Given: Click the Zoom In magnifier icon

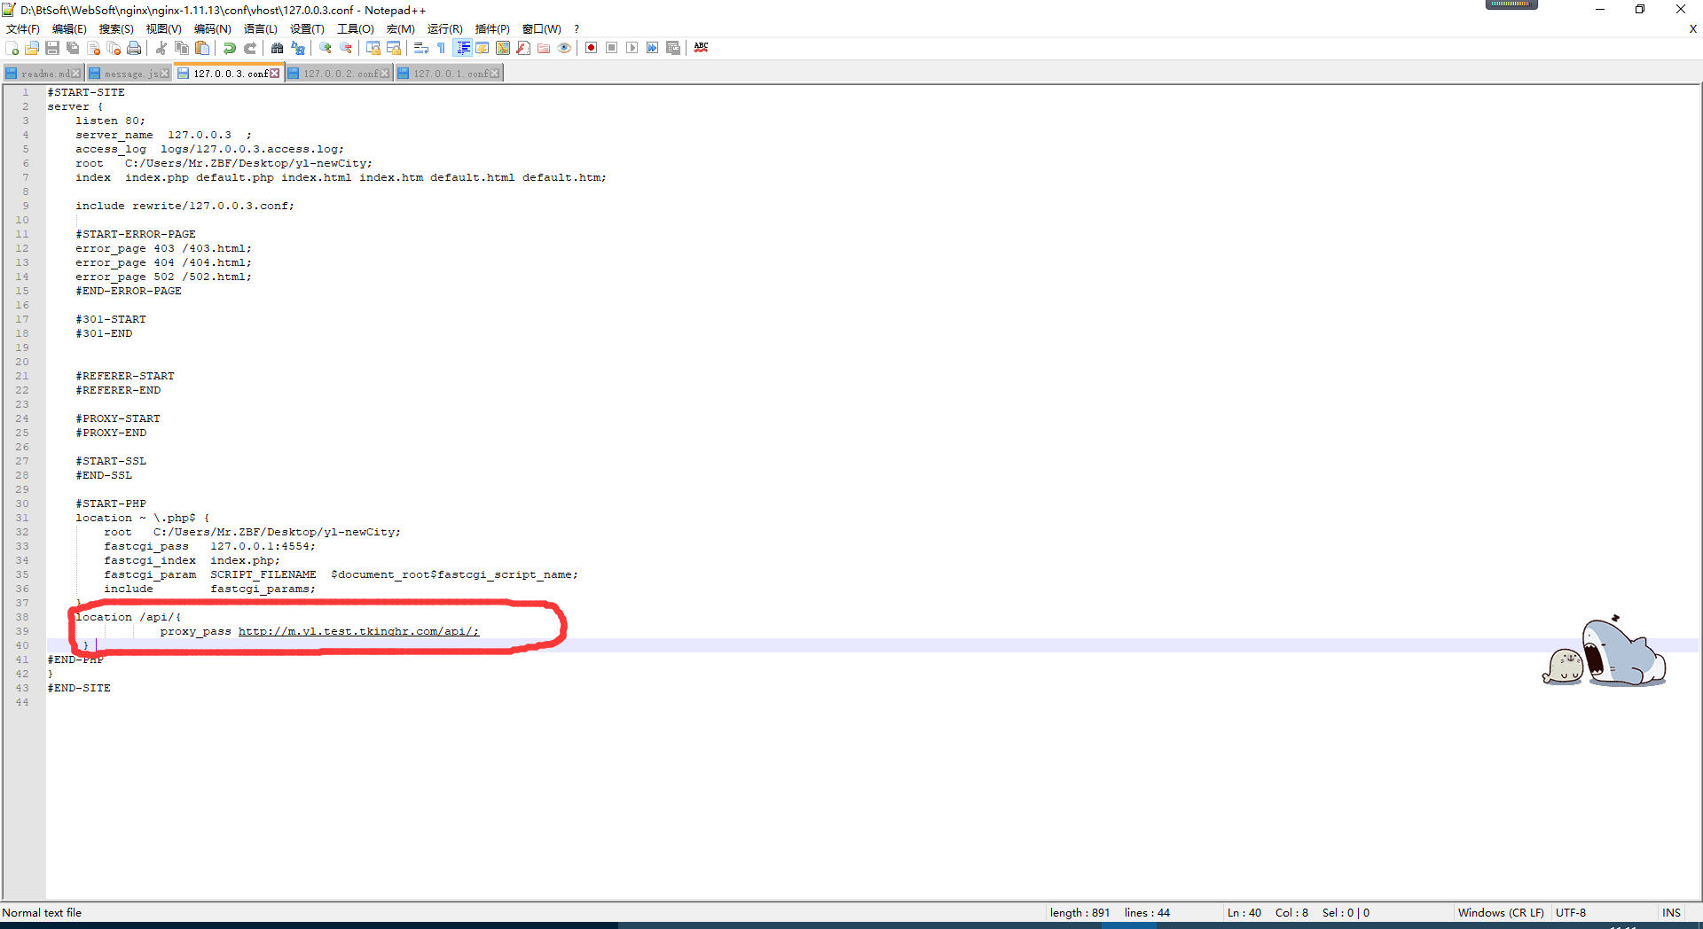Looking at the screenshot, I should click(326, 48).
